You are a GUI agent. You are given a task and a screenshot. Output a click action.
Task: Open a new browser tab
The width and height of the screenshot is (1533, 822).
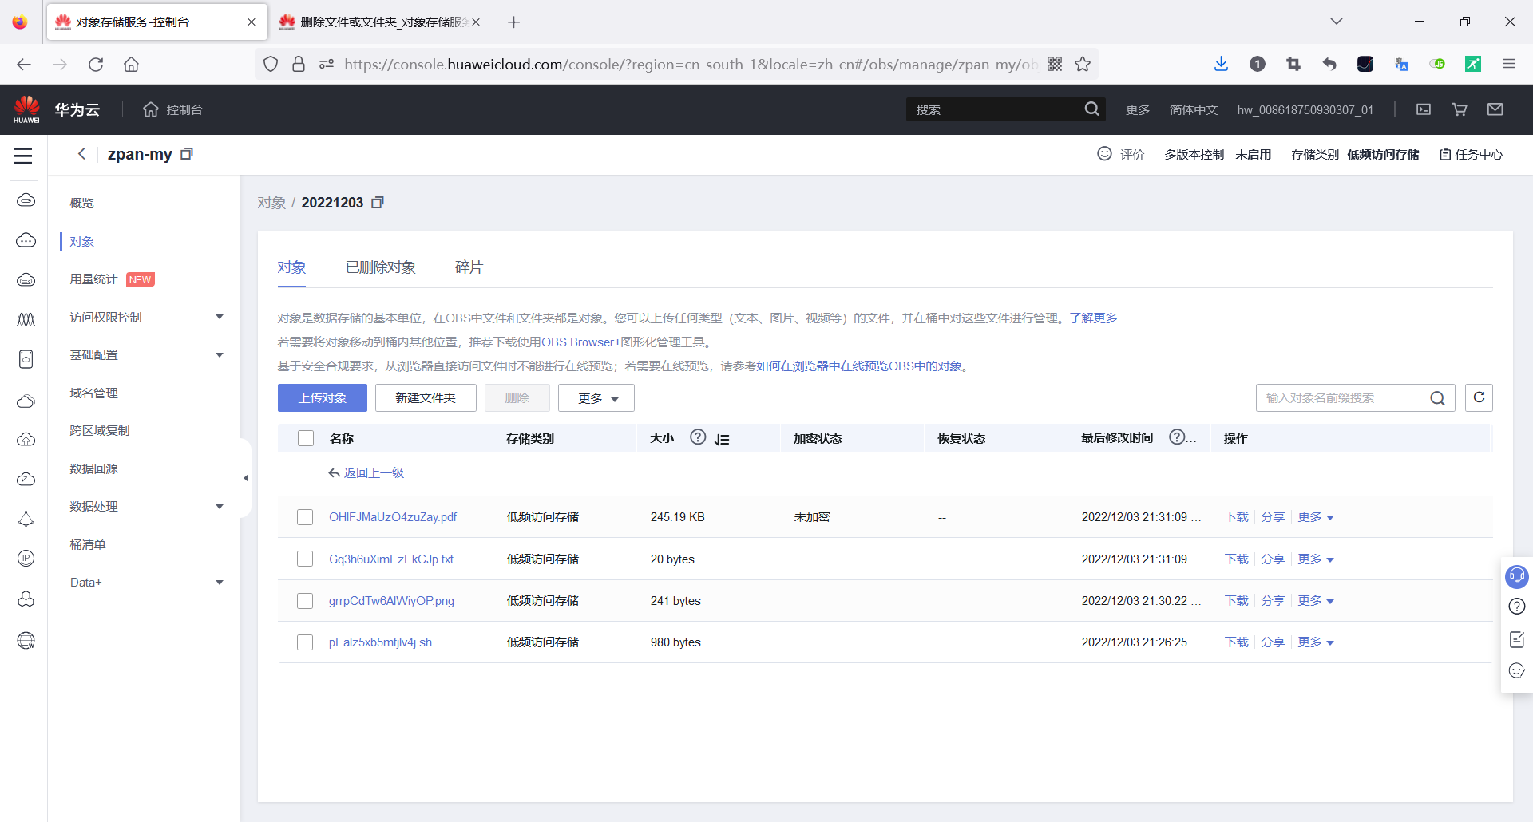tap(514, 22)
